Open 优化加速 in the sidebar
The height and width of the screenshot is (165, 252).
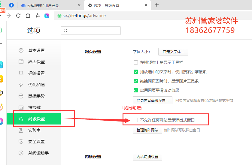34,85
